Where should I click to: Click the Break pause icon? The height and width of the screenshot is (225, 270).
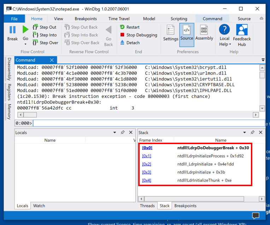[x=12, y=30]
